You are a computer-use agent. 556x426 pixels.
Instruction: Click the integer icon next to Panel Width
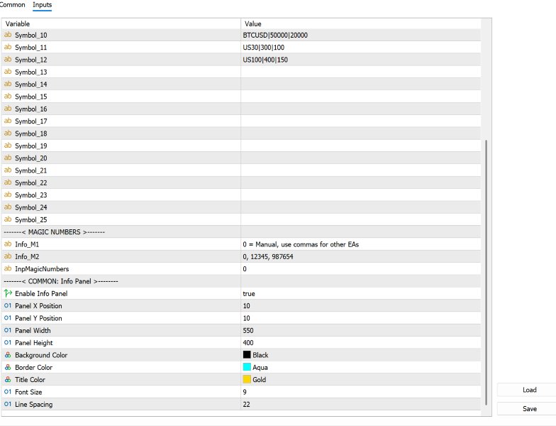click(8, 330)
